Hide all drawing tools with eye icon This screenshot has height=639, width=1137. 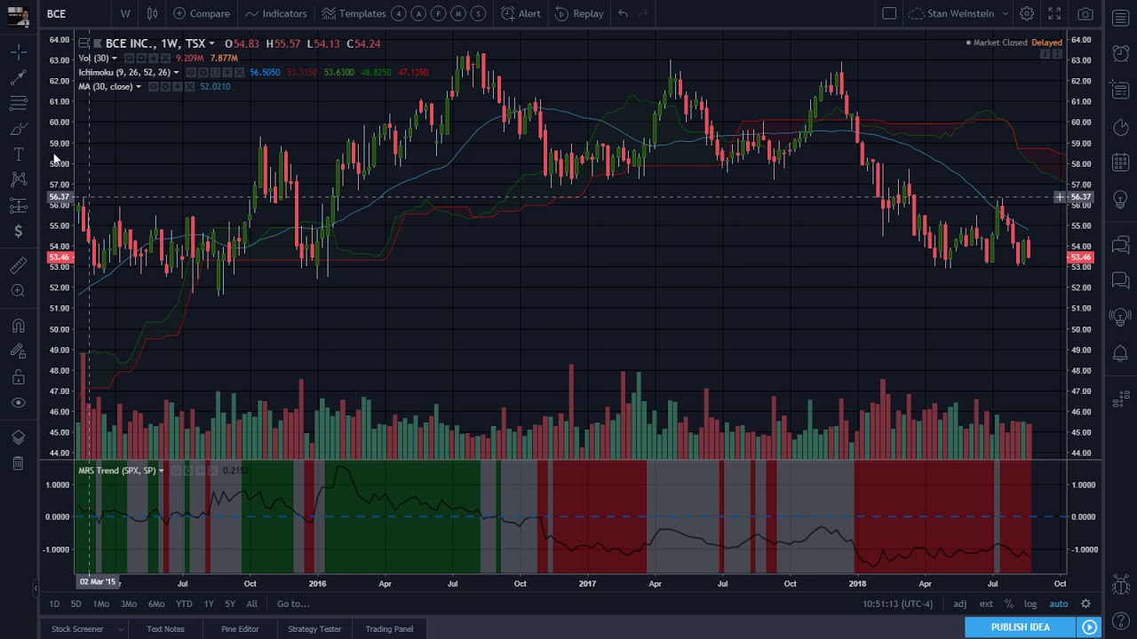coord(18,403)
